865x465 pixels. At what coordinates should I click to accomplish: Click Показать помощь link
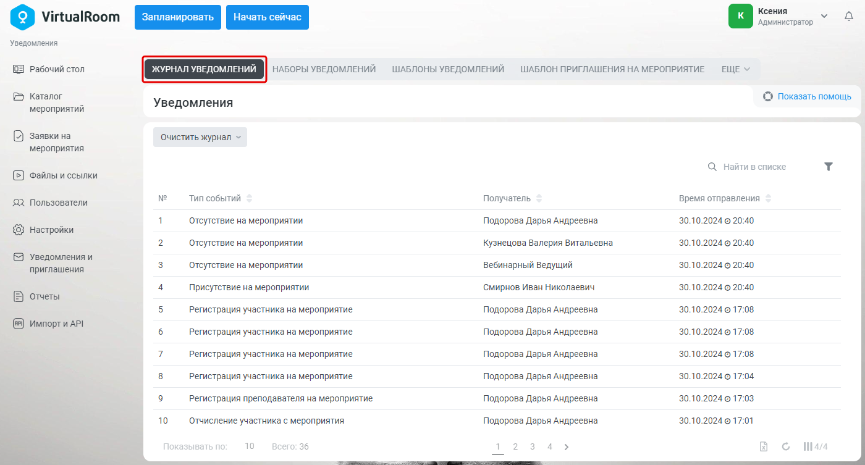click(x=814, y=96)
